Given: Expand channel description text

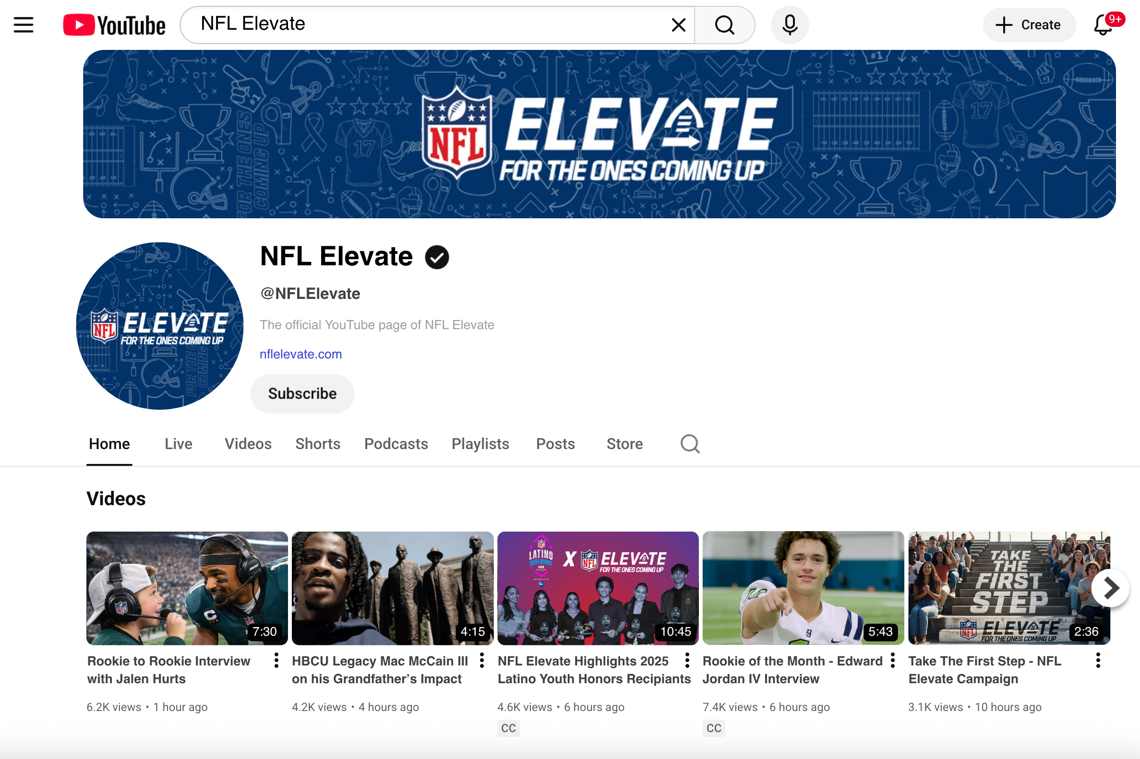Looking at the screenshot, I should click(376, 325).
